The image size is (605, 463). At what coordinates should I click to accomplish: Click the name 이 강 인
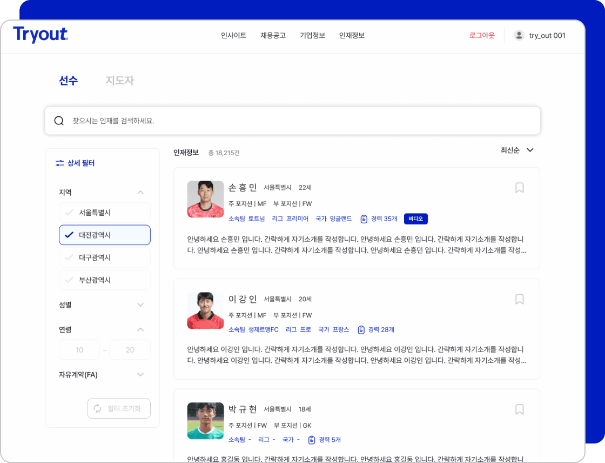(x=243, y=299)
